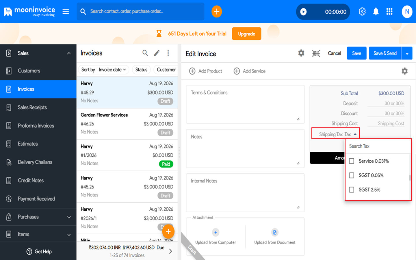416x260 pixels.
Task: Select Harvy invoice #45.29
Action: click(127, 92)
